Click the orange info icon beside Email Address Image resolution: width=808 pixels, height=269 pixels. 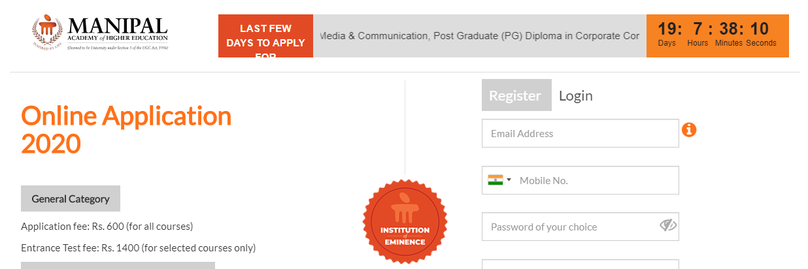point(689,130)
